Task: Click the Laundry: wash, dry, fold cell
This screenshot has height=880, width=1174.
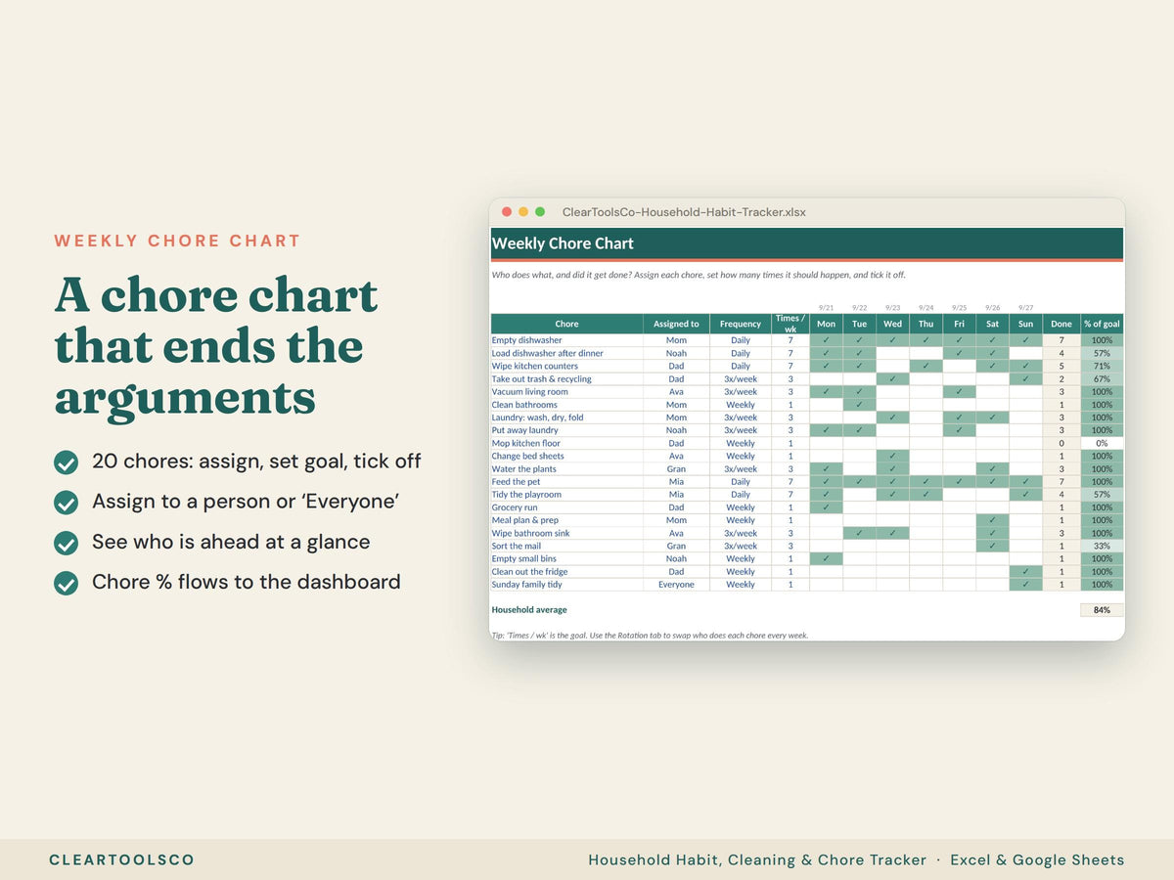Action: tap(566, 418)
